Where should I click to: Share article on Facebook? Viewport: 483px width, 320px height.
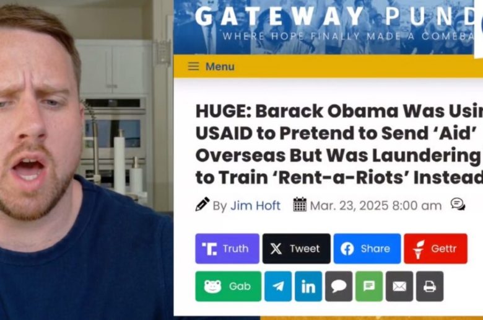point(367,249)
